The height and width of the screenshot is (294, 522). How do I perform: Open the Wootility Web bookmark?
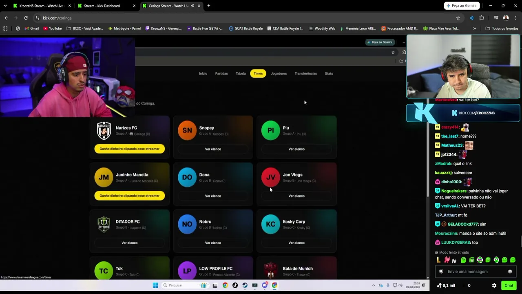322,29
